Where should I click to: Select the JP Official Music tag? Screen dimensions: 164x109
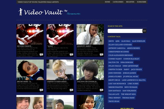tap(131, 77)
